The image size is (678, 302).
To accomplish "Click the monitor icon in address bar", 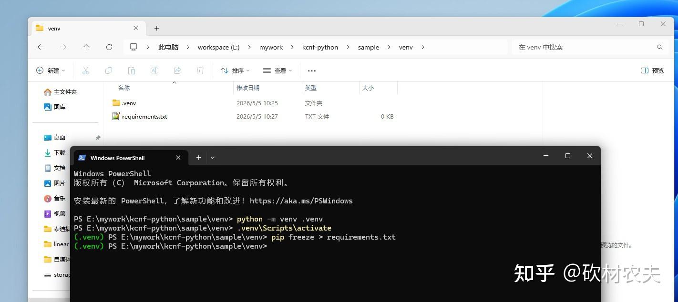I will click(134, 47).
